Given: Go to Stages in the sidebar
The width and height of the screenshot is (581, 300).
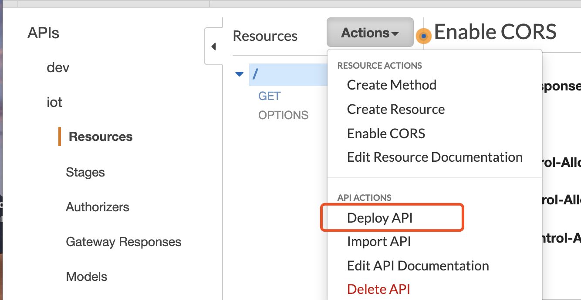Looking at the screenshot, I should (x=85, y=172).
